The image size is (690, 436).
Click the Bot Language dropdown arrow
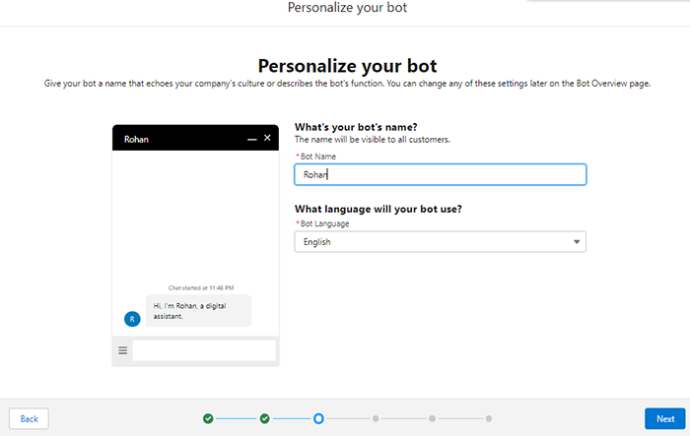(x=576, y=241)
